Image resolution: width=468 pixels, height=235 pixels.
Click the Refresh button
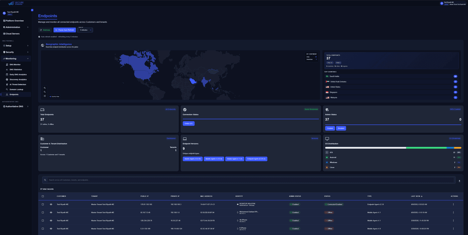pyautogui.click(x=45, y=30)
